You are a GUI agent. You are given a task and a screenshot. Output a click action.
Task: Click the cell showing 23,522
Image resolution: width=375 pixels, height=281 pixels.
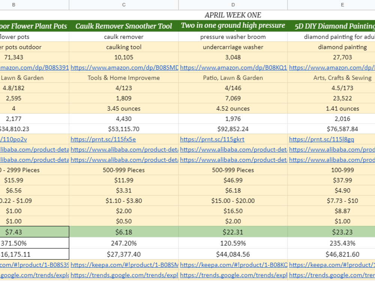pyautogui.click(x=331, y=99)
